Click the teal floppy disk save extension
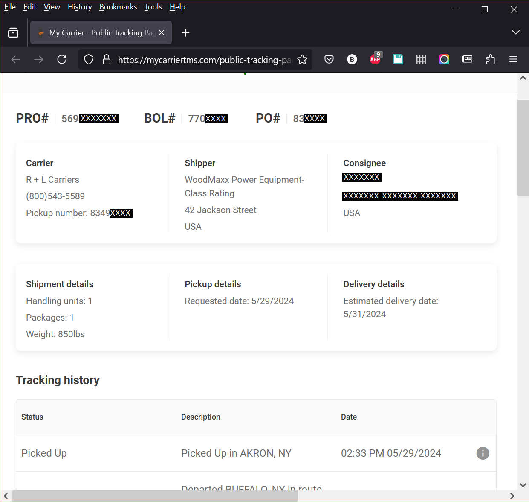The height and width of the screenshot is (502, 529). [x=398, y=59]
